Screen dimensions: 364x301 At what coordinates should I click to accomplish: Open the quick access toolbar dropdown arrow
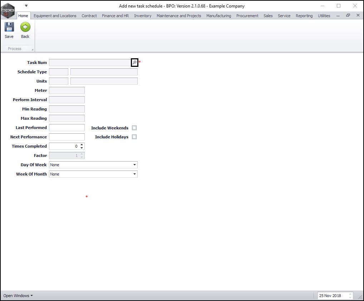[26, 6]
